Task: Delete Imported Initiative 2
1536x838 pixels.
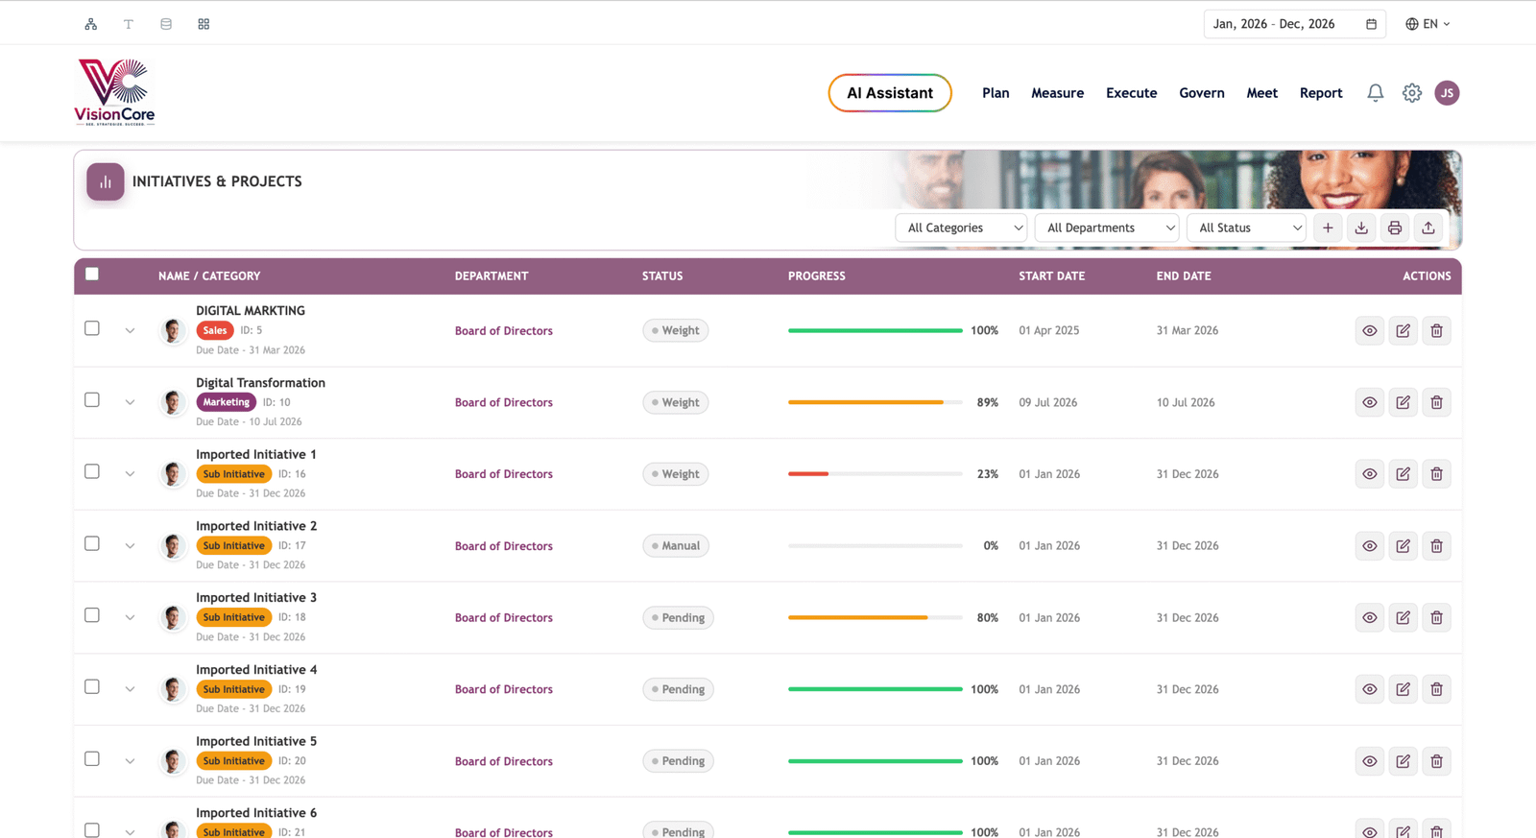Action: pos(1437,545)
